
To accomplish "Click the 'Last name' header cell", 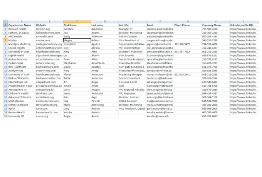I will click(x=105, y=25).
